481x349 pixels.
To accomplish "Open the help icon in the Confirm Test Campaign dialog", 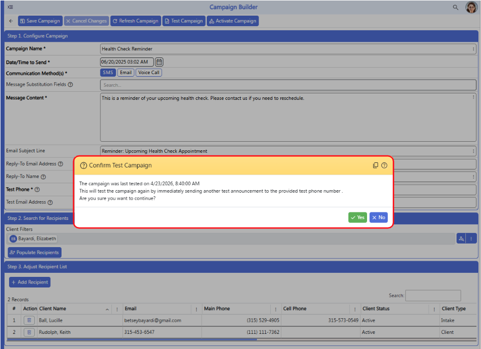I will pos(384,165).
